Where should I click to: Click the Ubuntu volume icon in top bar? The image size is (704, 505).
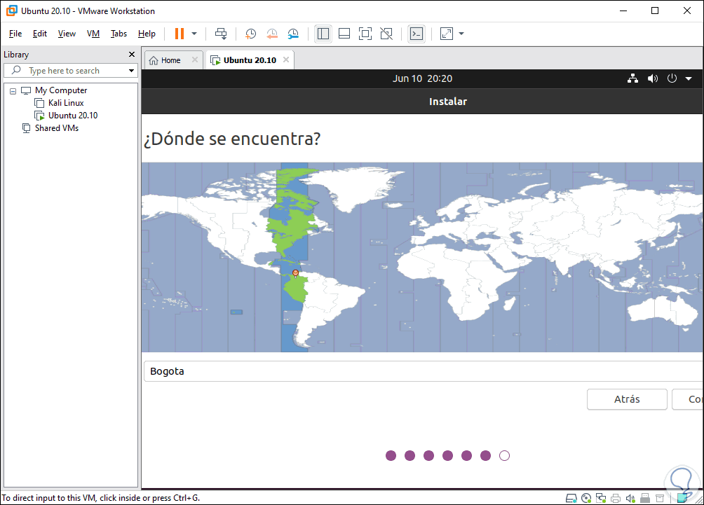click(x=653, y=78)
